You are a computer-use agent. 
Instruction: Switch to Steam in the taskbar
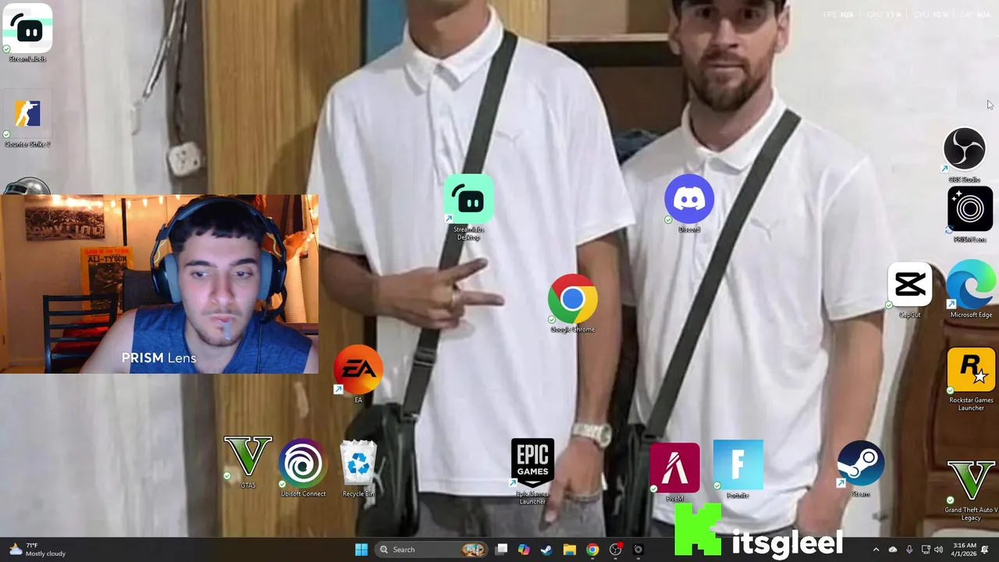546,550
